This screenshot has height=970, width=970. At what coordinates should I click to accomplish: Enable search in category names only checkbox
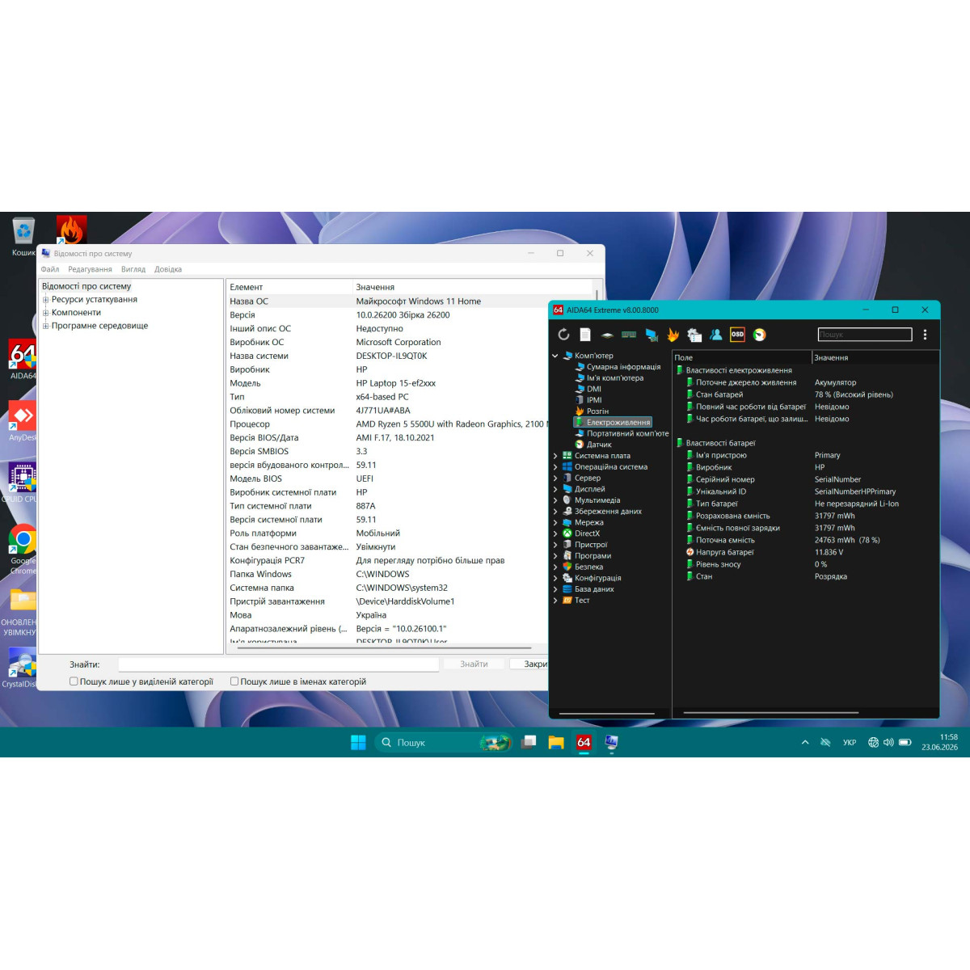(x=234, y=681)
